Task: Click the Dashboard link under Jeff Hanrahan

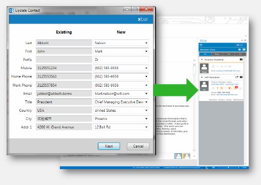Action: pos(238,99)
